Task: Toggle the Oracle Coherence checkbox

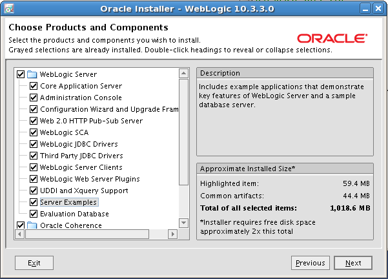Action: [x=21, y=225]
